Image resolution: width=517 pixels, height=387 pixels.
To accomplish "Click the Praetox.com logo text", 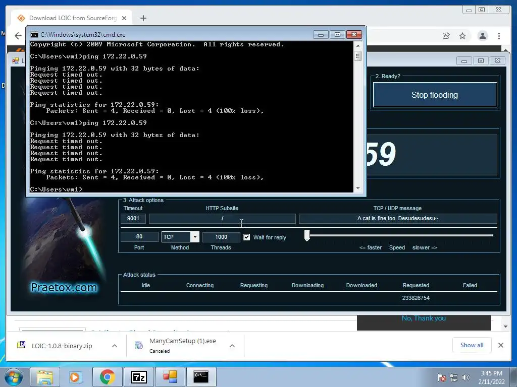I will point(64,287).
